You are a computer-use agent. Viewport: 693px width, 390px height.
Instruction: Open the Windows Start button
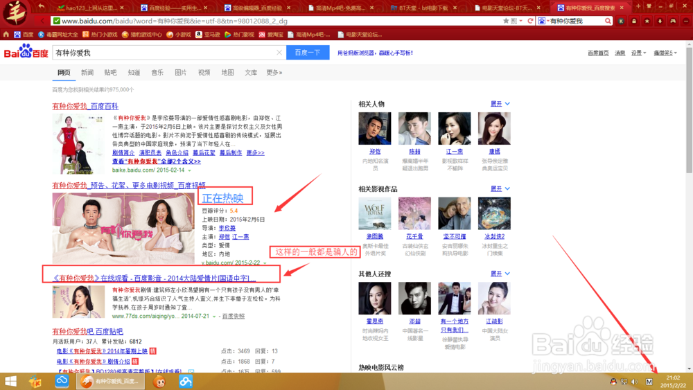point(10,381)
